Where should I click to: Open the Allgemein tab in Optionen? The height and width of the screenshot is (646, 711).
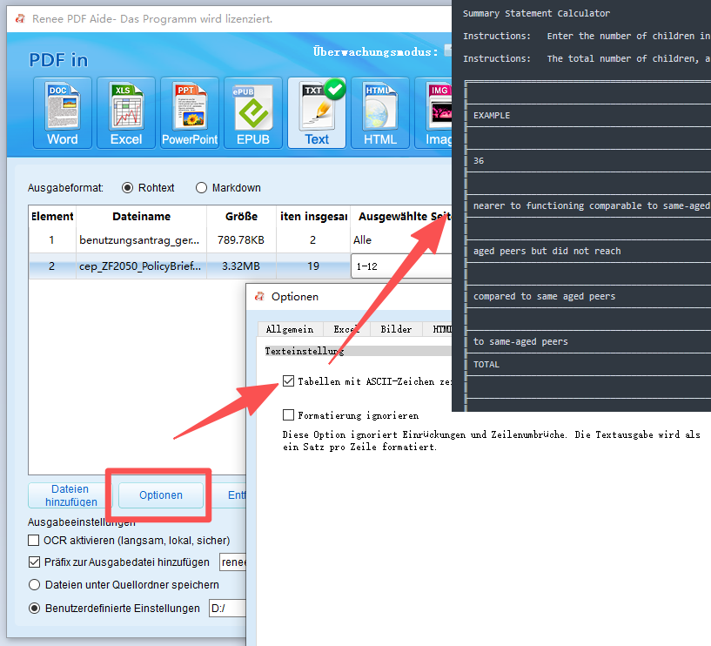click(x=289, y=329)
